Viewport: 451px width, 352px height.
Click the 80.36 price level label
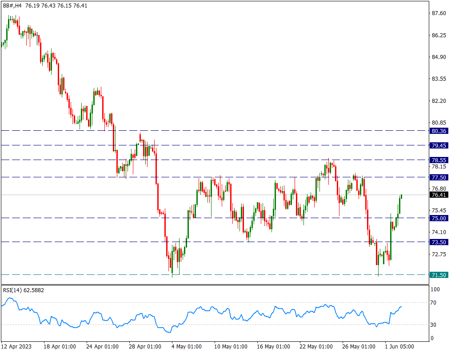point(439,131)
